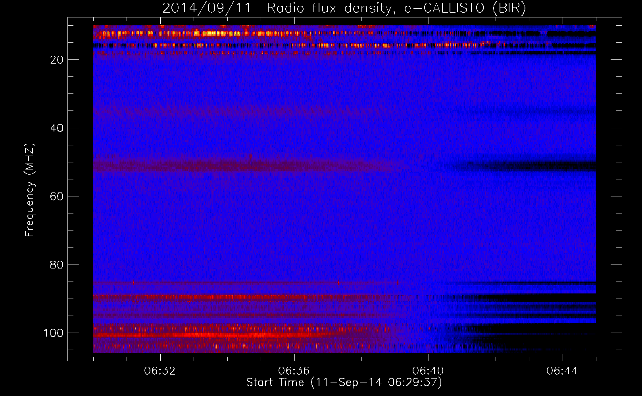Click the '60' frequency tick label
This screenshot has height=396, width=642.
click(x=57, y=196)
